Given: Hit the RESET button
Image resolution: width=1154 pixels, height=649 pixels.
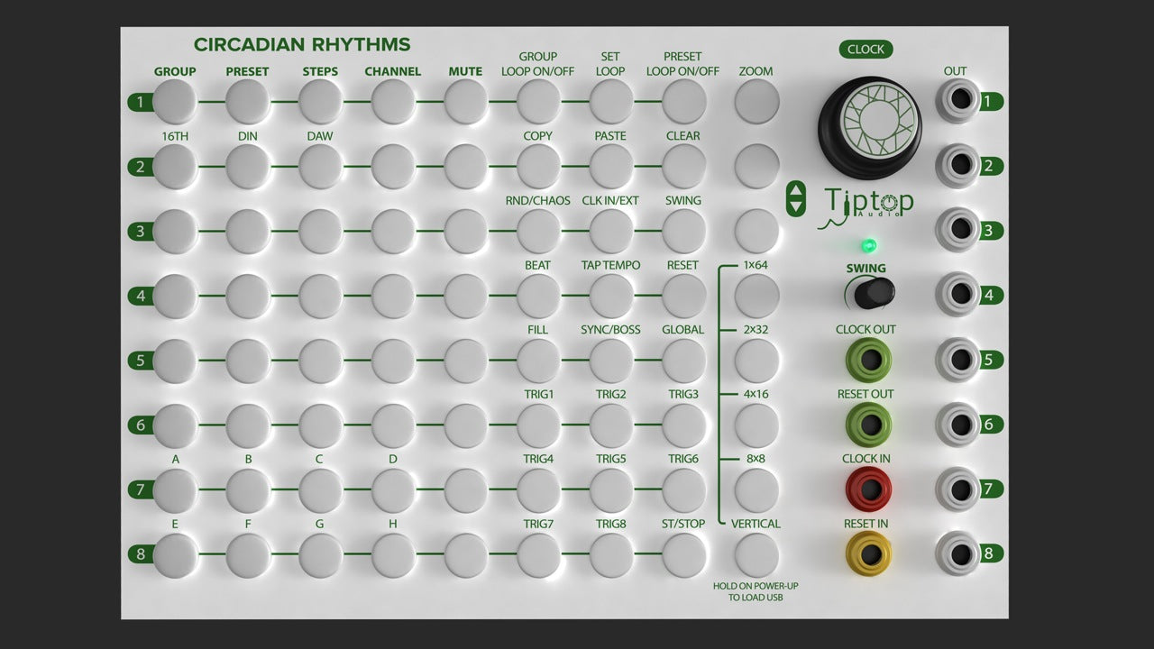Looking at the screenshot, I should click(x=682, y=295).
